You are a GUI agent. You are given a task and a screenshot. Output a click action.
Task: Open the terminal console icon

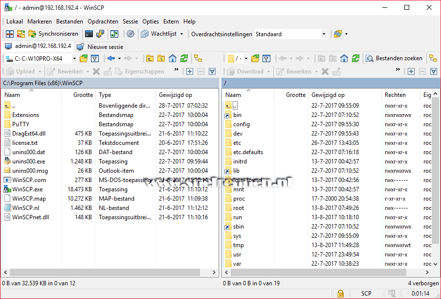89,34
